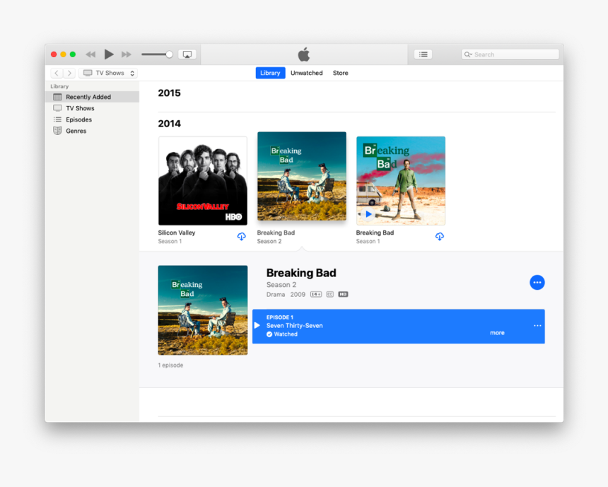Click the '1 episode' count text
608x487 pixels.
[170, 365]
